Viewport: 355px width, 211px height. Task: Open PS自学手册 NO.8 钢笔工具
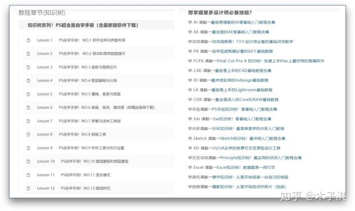82,134
